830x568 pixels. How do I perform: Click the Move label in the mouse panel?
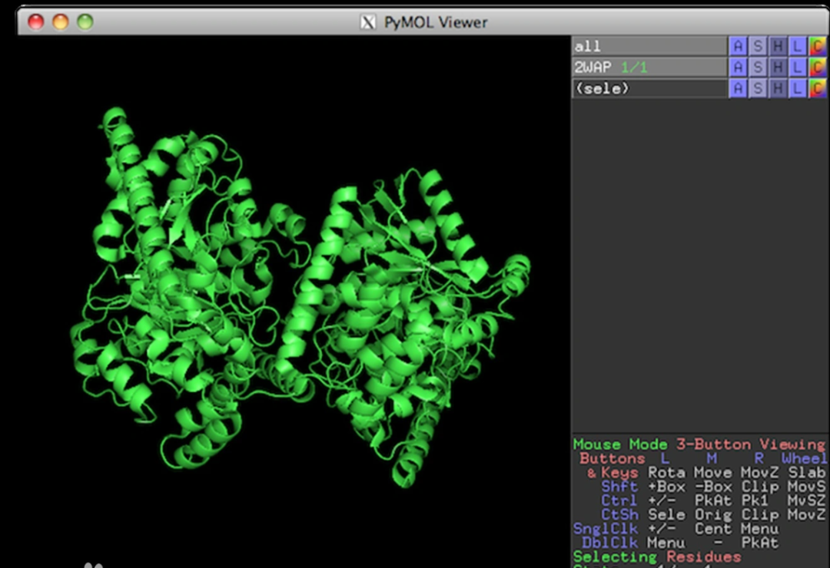tap(712, 472)
